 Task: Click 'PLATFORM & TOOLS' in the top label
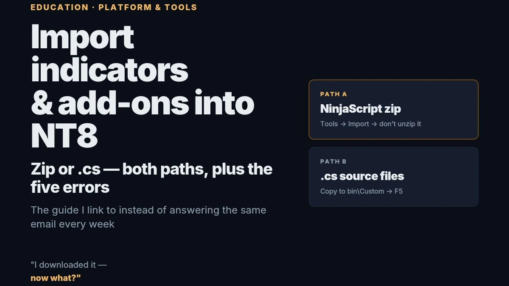coord(148,7)
